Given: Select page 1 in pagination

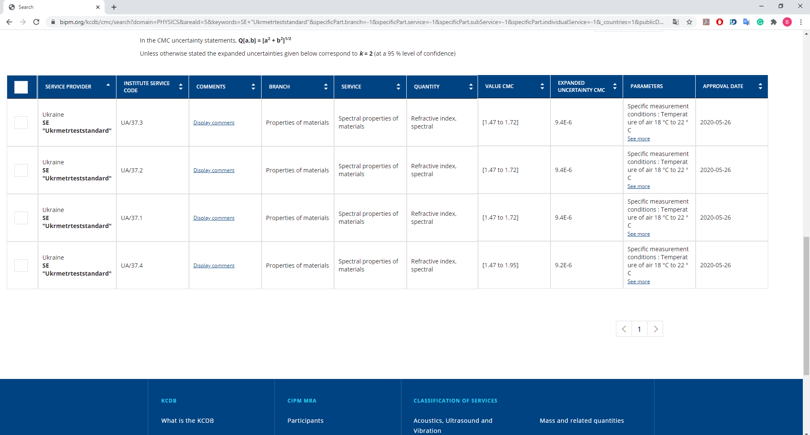Looking at the screenshot, I should click(x=640, y=329).
